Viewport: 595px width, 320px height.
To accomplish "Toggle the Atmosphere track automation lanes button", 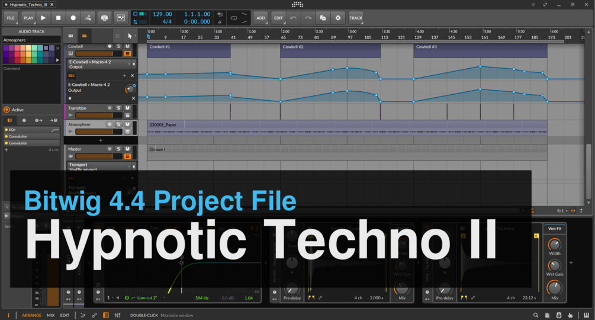I will pyautogui.click(x=127, y=132).
